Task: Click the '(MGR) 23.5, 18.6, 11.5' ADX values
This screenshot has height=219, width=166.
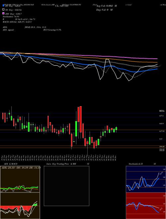Action: pos(35,27)
